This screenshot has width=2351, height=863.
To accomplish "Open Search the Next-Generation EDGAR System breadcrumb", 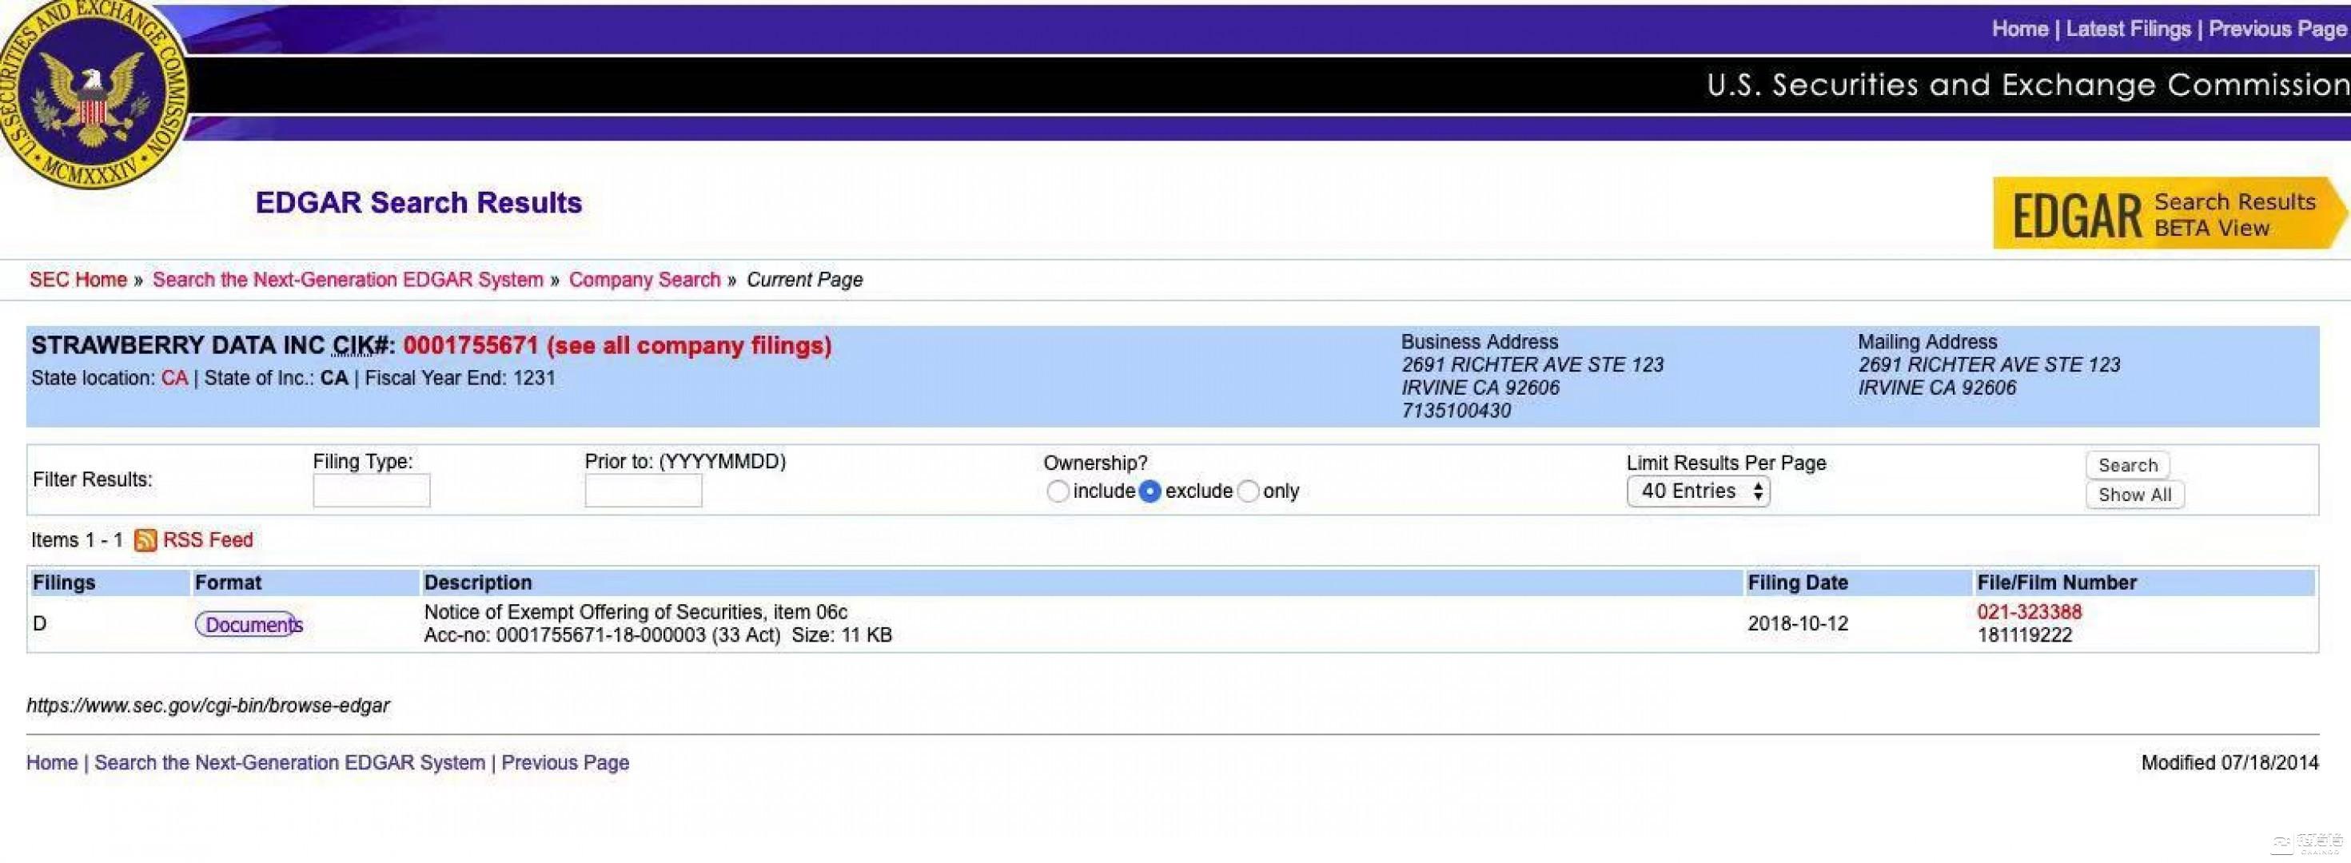I will 348,280.
